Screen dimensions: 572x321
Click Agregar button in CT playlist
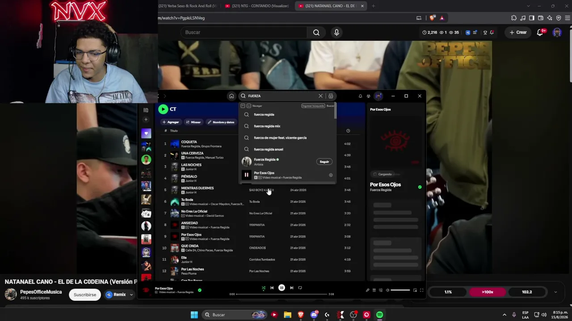coord(171,122)
